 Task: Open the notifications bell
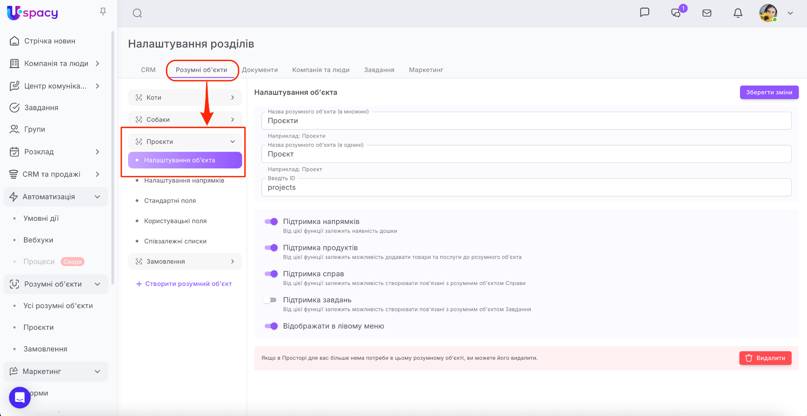point(738,13)
